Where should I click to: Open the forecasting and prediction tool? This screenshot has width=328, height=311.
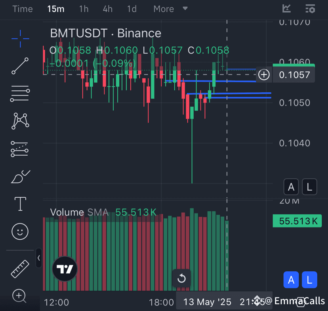click(x=20, y=149)
